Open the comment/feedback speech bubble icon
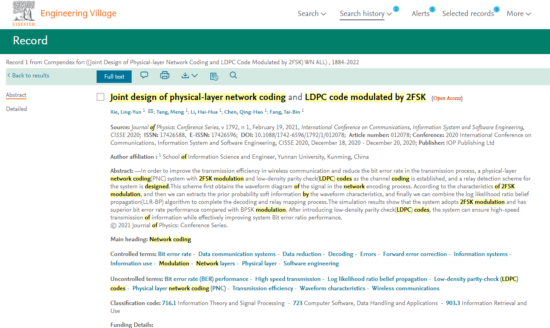 coord(145,75)
